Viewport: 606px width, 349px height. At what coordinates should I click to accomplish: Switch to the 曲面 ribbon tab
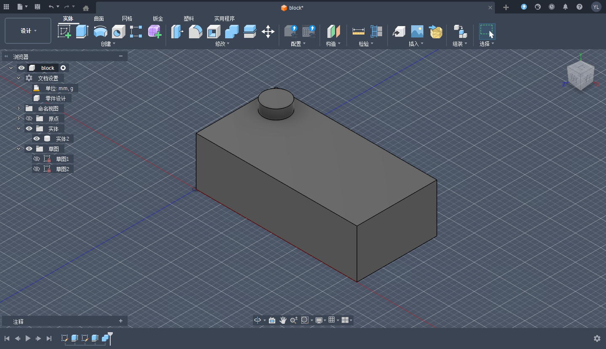pos(99,19)
